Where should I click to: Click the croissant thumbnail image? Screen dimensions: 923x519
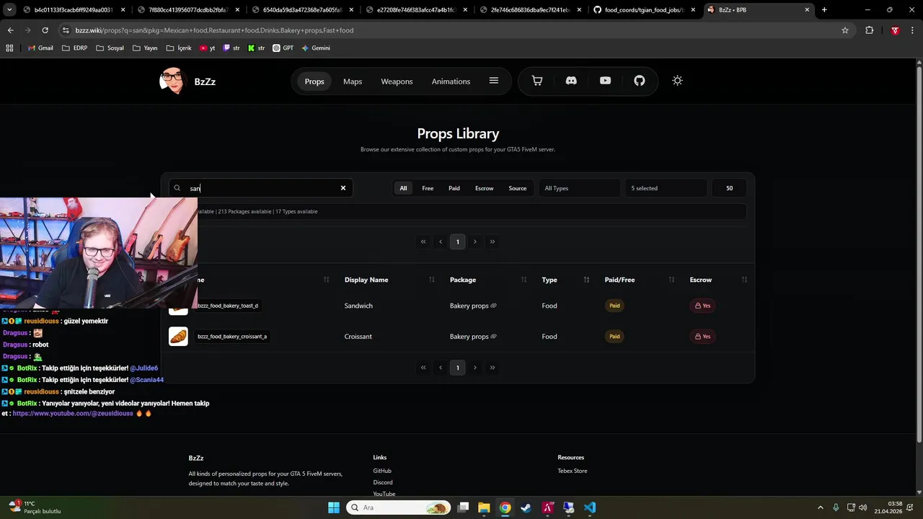point(178,337)
